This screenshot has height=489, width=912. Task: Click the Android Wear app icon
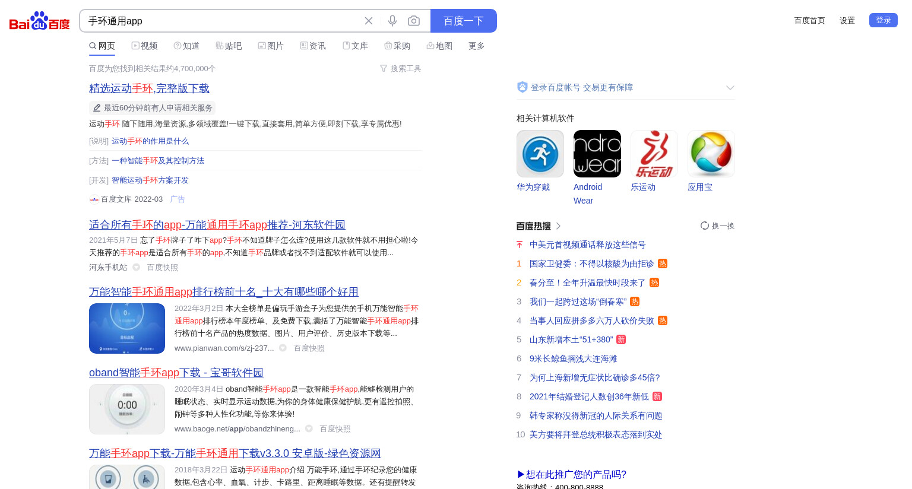(x=597, y=154)
